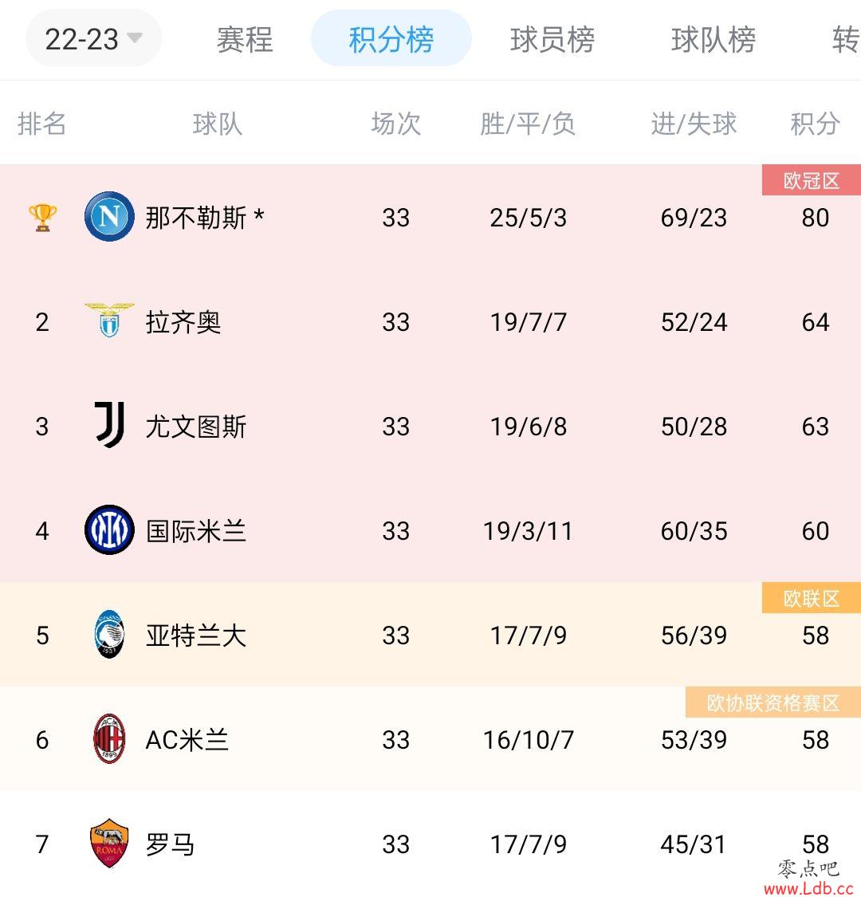Open the 球员榜 tab

coord(552,40)
